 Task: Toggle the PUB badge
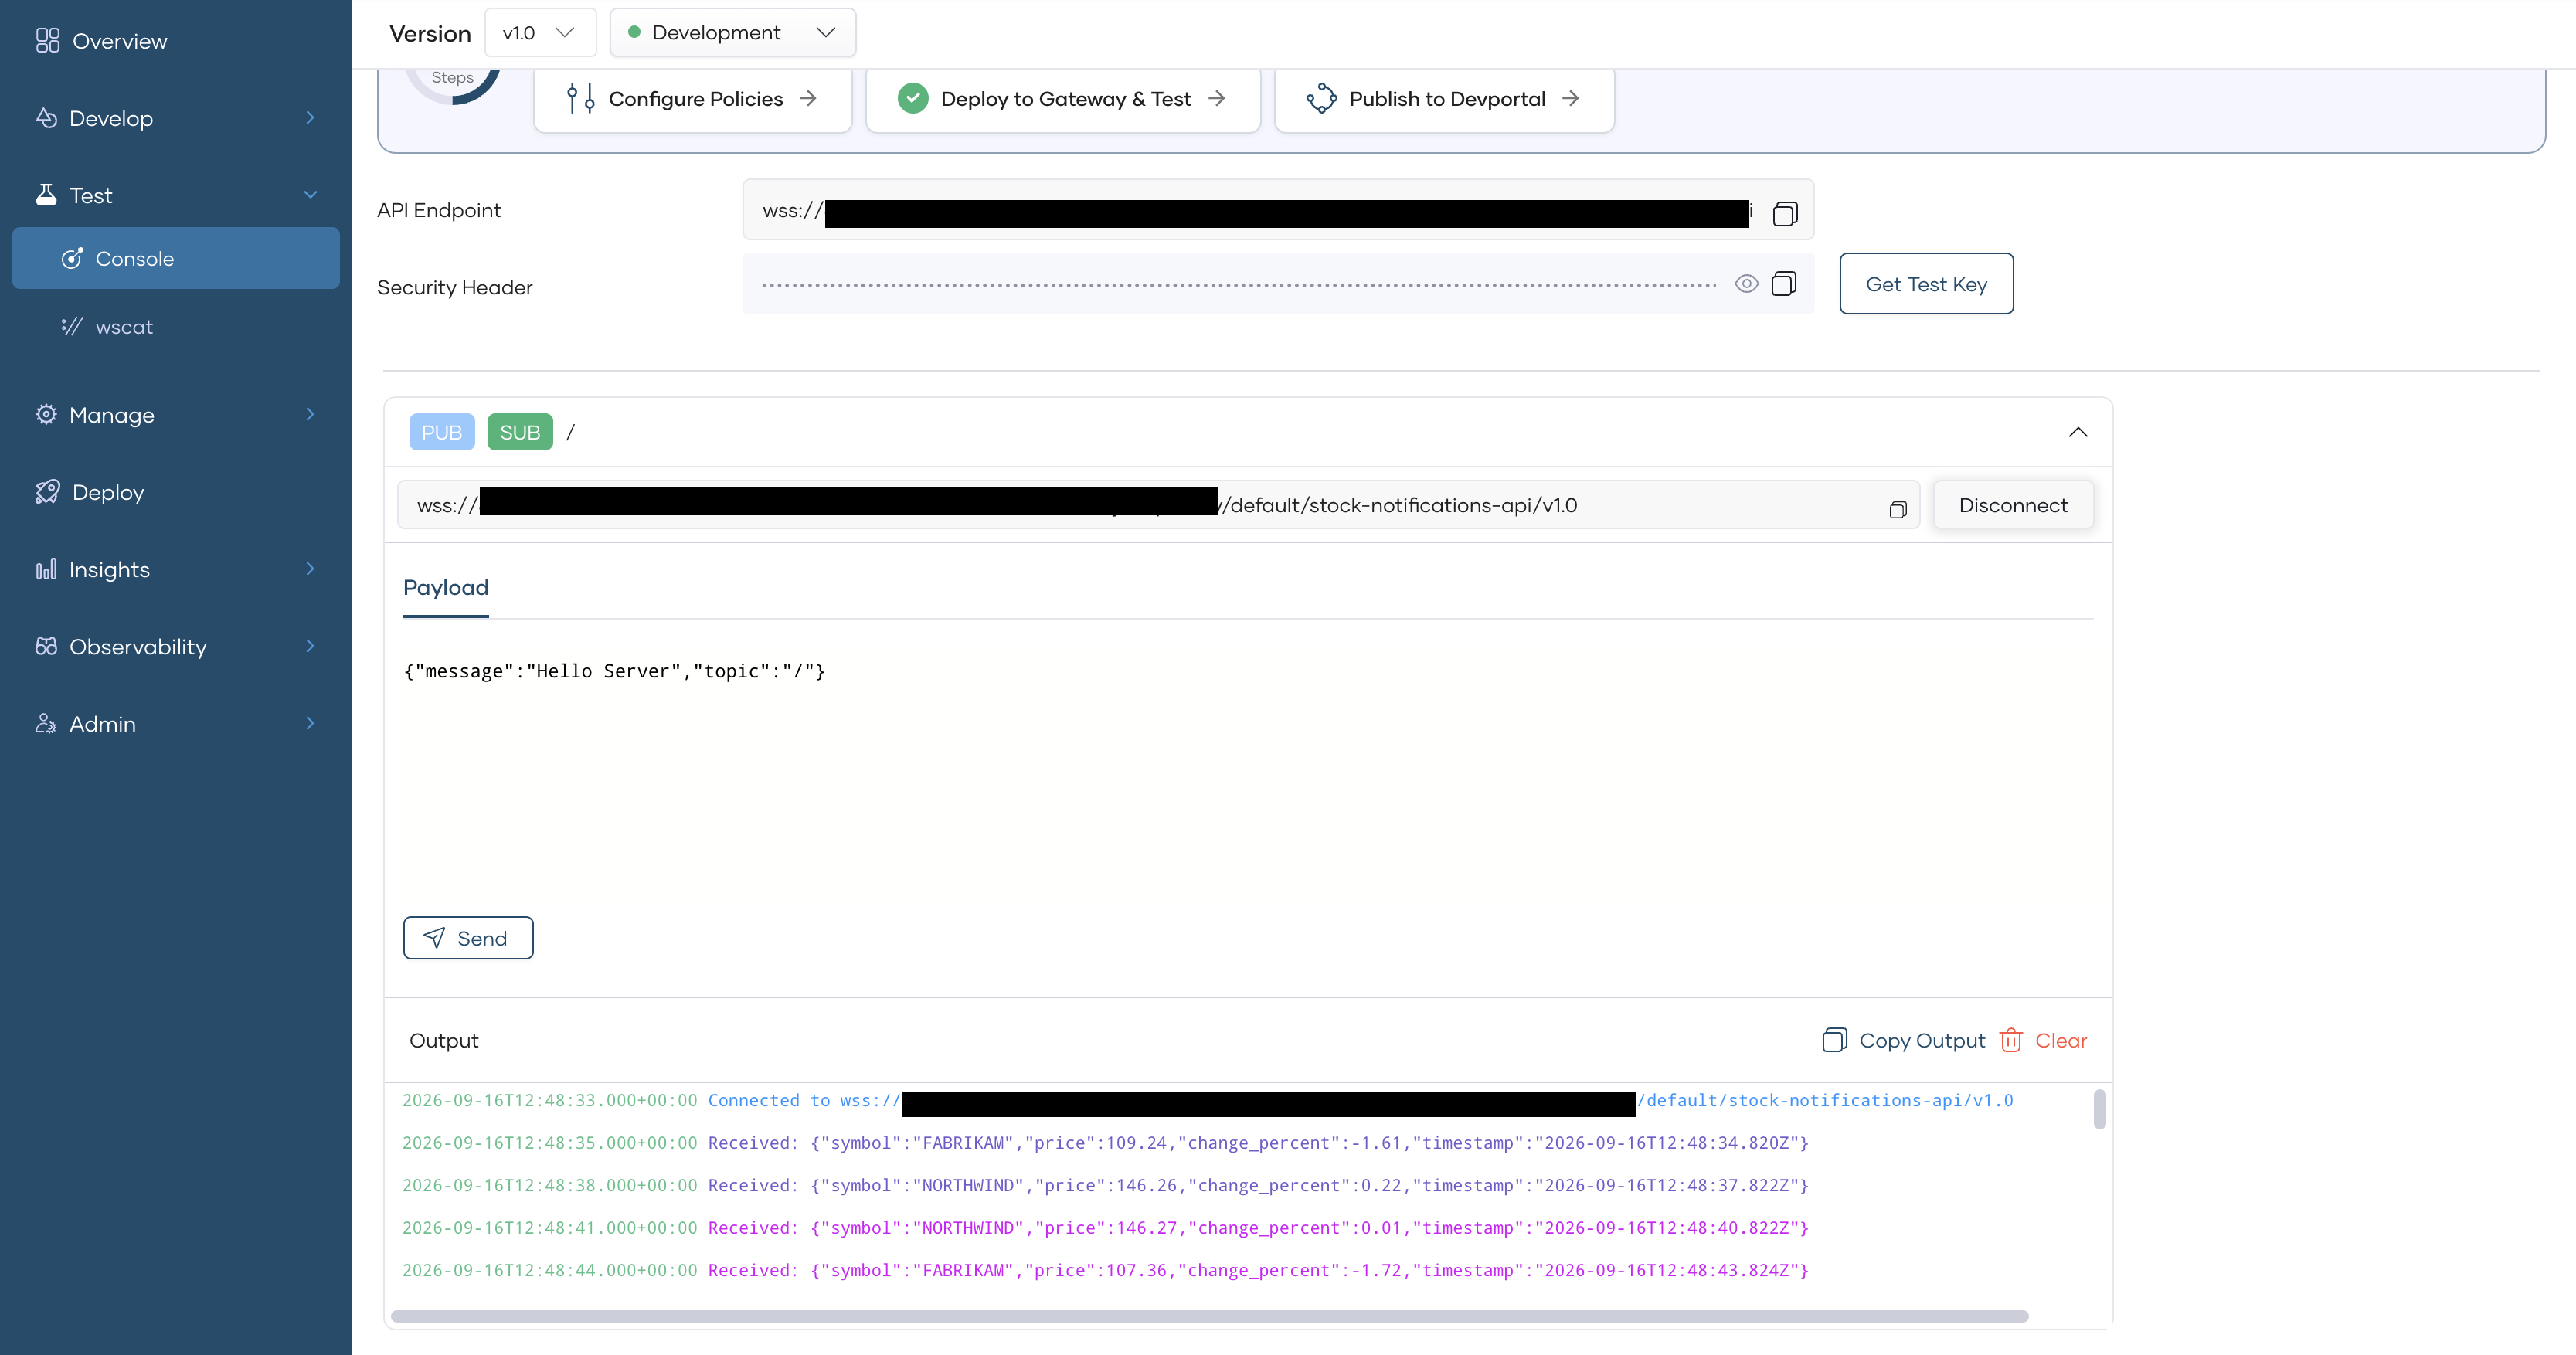coord(442,432)
